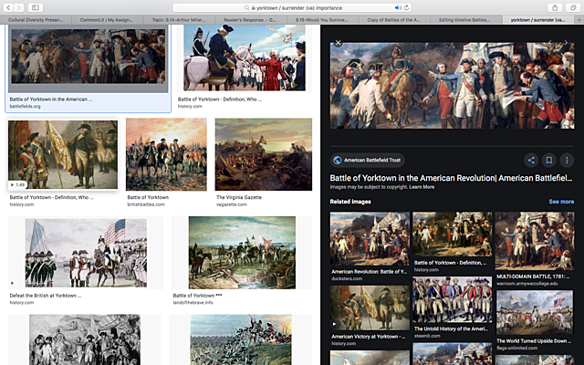Visit the American Battlefield Trust source button
Screen dimensions: 584x365
367,161
